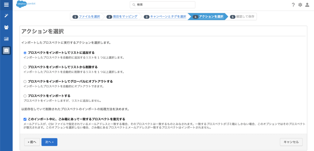Go to step 2 項目をマッピング

pos(122,17)
